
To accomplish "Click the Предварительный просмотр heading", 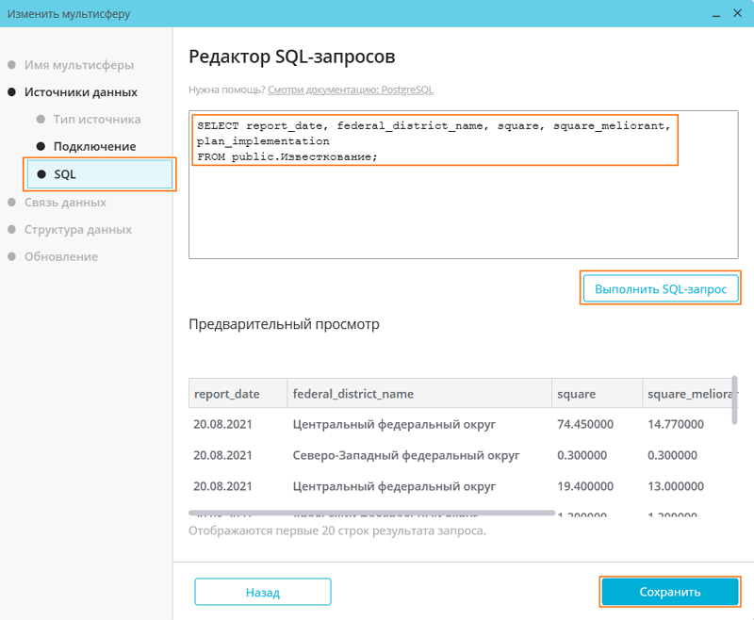I will 284,324.
